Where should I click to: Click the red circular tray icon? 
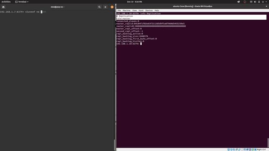245,2
